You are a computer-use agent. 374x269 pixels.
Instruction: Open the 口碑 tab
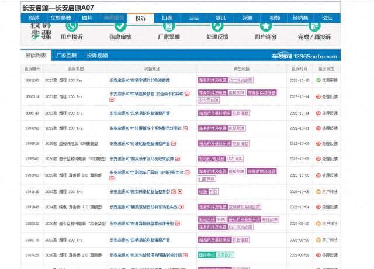(x=167, y=18)
